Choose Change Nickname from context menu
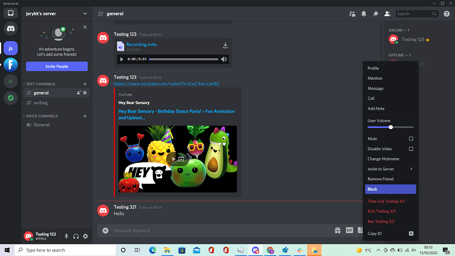455x256 pixels. pos(383,159)
